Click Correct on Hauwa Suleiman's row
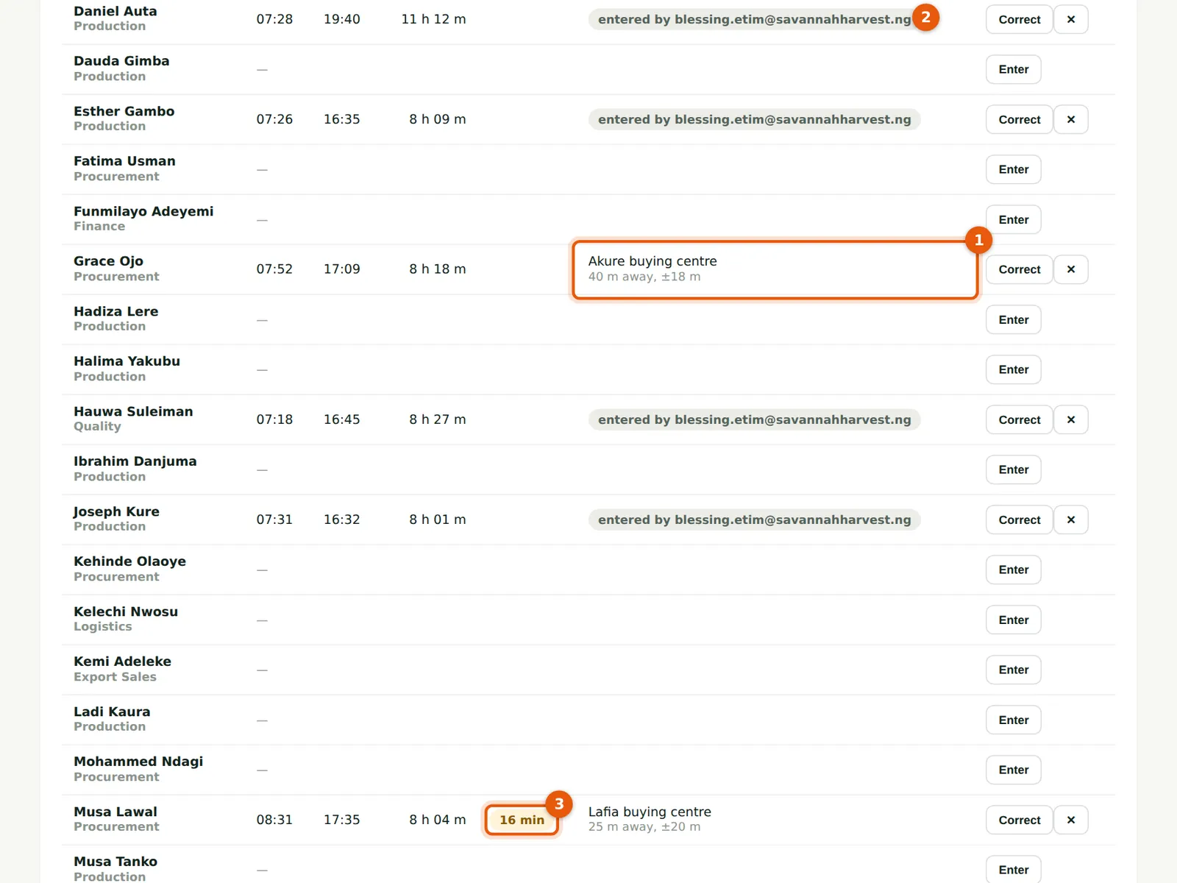 pyautogui.click(x=1019, y=419)
